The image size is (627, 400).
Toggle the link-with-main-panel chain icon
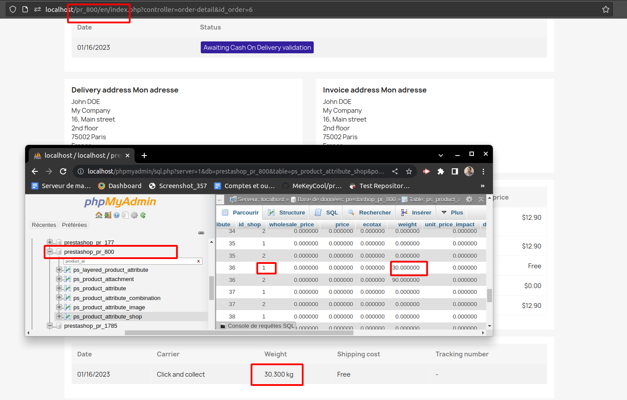(x=201, y=233)
